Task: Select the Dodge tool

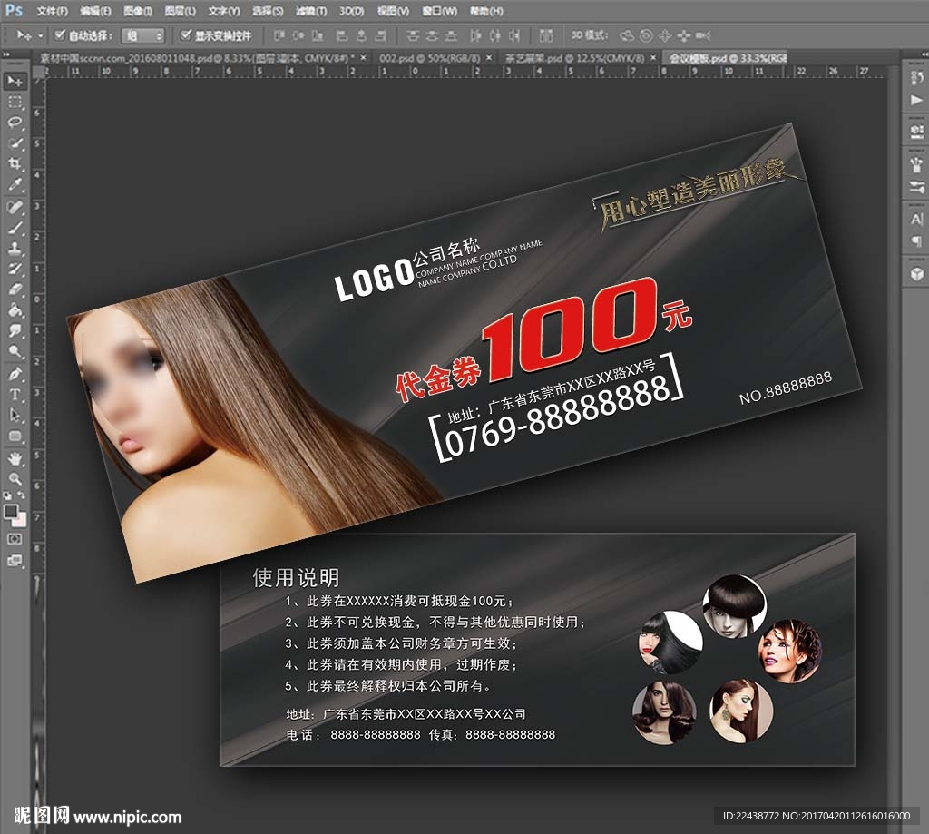Action: click(15, 352)
